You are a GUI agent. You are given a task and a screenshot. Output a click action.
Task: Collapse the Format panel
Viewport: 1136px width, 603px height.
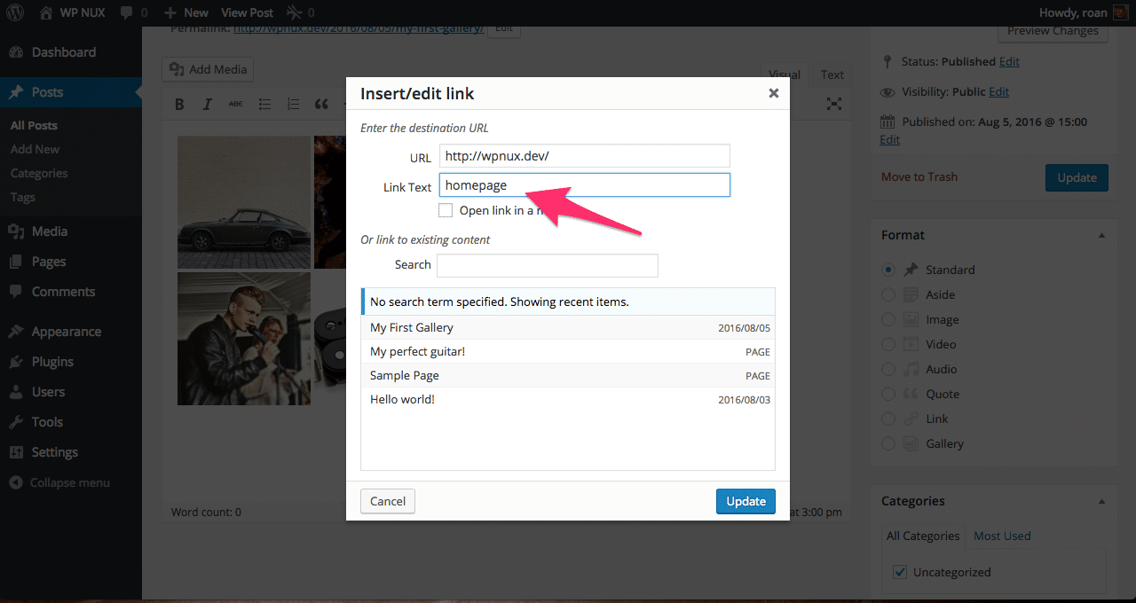tap(1101, 235)
